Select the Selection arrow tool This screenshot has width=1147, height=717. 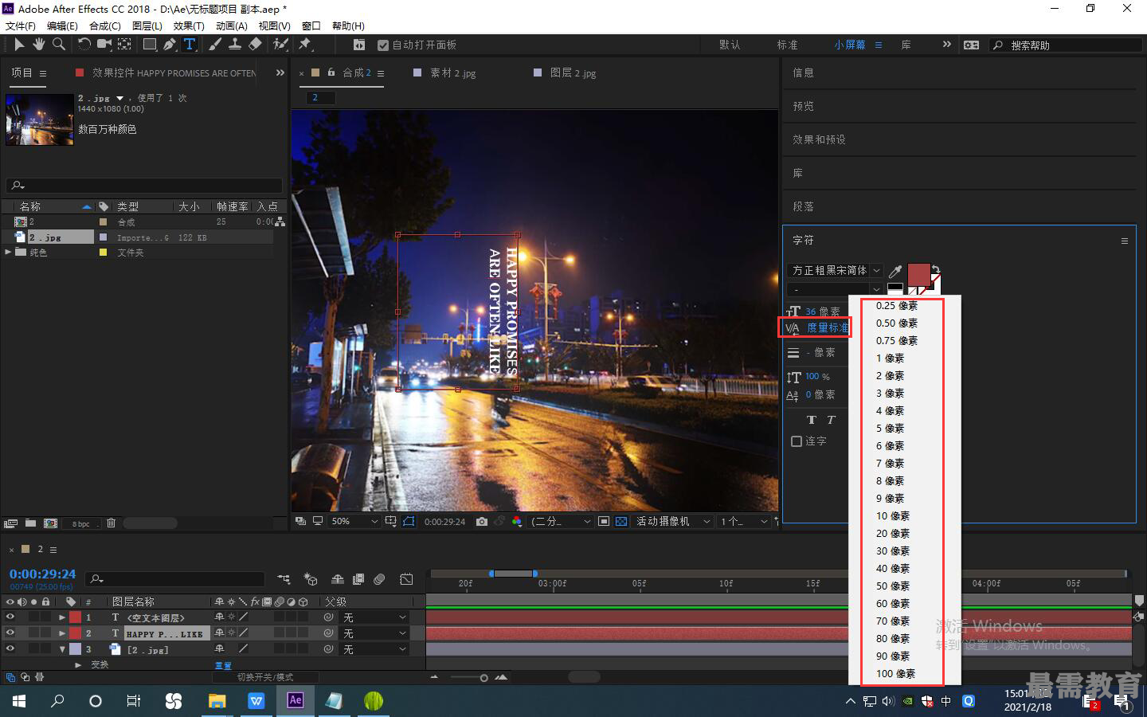[x=20, y=45]
